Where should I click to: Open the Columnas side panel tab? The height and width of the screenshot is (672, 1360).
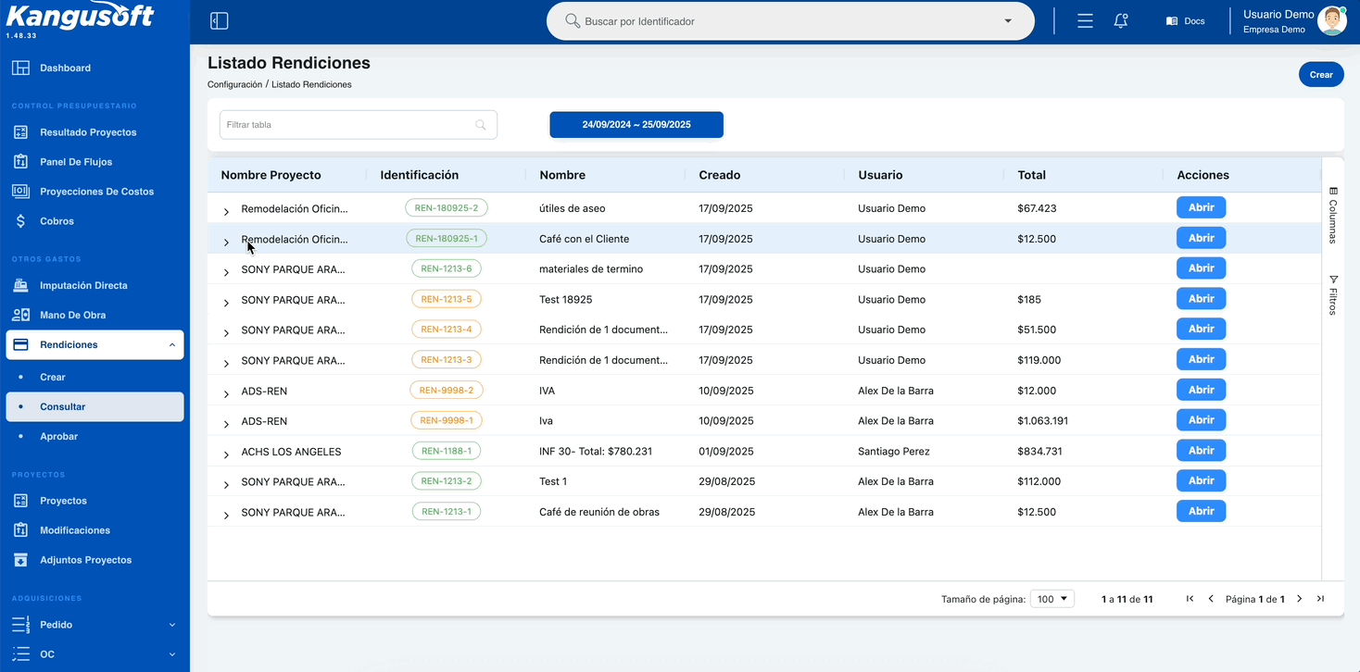click(x=1333, y=215)
